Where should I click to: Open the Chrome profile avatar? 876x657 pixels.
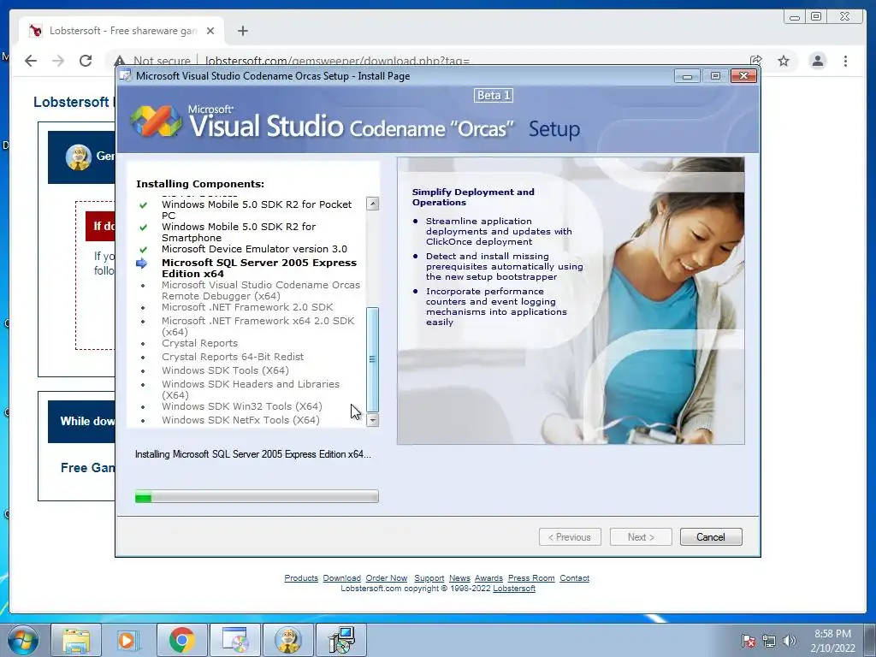817,61
